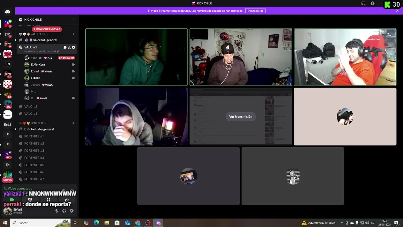The height and width of the screenshot is (227, 403).
Task: Open the inbox icon at top right
Action: click(x=363, y=3)
